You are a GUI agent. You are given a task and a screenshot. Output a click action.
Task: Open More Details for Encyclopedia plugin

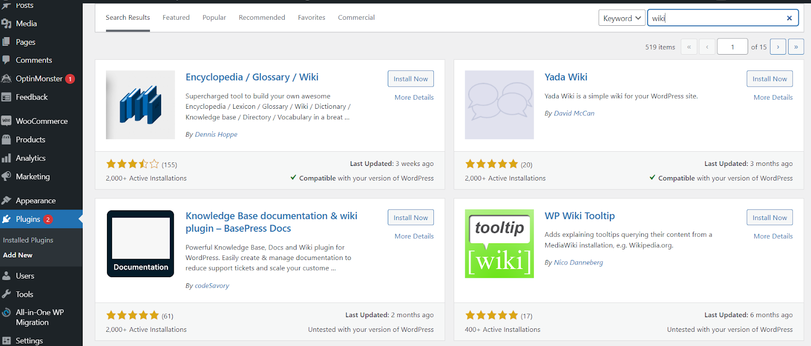coord(414,97)
